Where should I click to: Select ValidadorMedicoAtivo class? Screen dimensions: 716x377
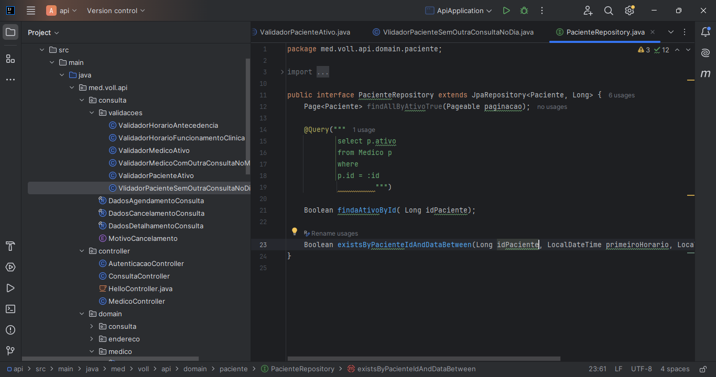(x=154, y=151)
